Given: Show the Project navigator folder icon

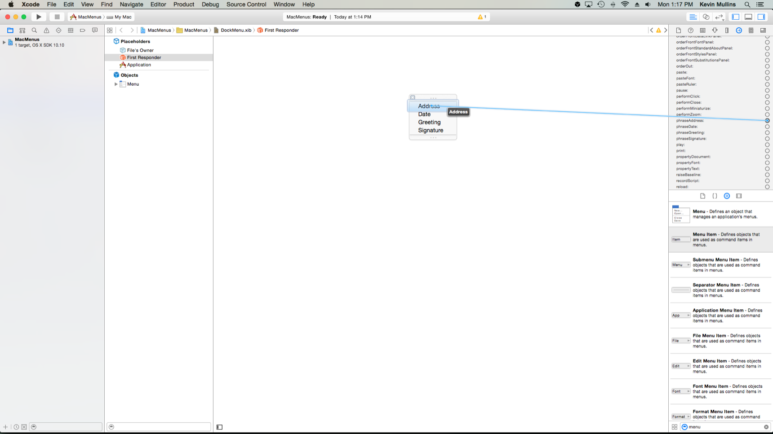Looking at the screenshot, I should point(10,31).
